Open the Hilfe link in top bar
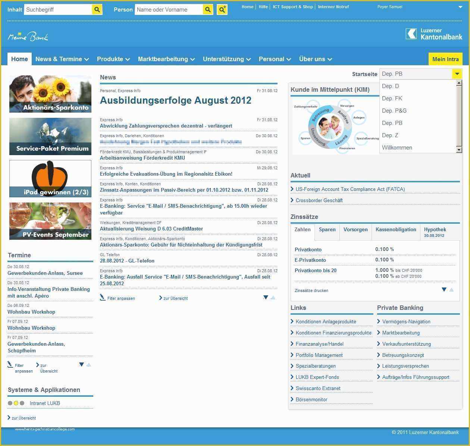The height and width of the screenshot is (446, 470). click(x=263, y=7)
